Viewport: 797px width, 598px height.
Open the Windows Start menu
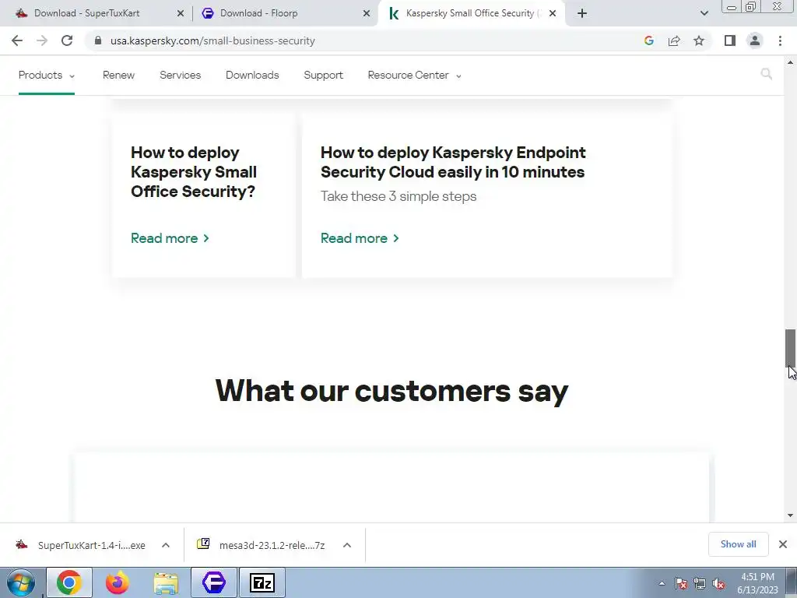(21, 582)
